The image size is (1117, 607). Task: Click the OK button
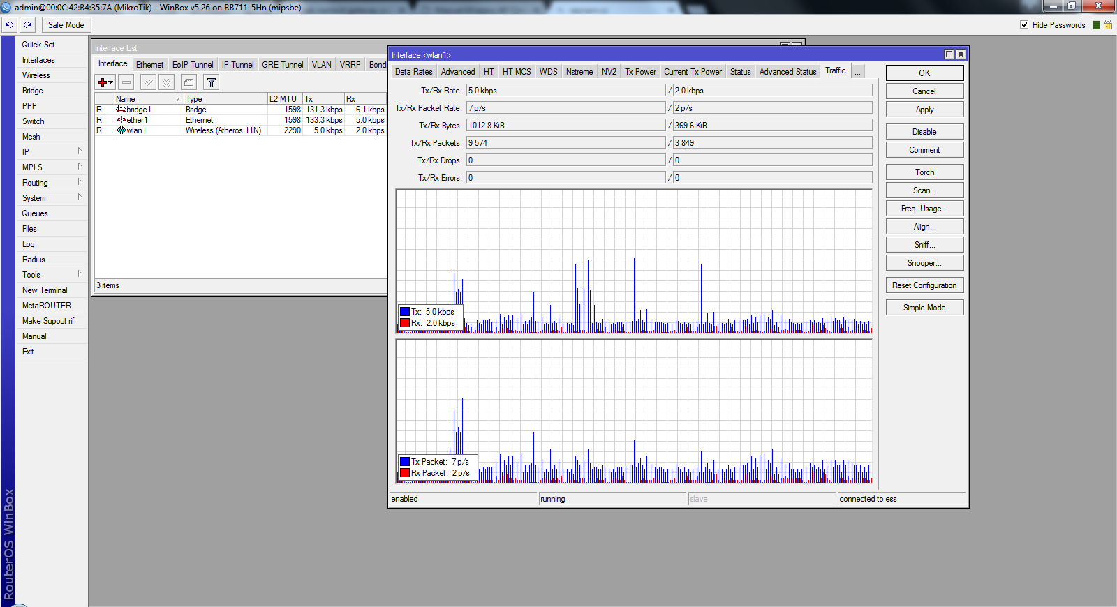(x=924, y=73)
